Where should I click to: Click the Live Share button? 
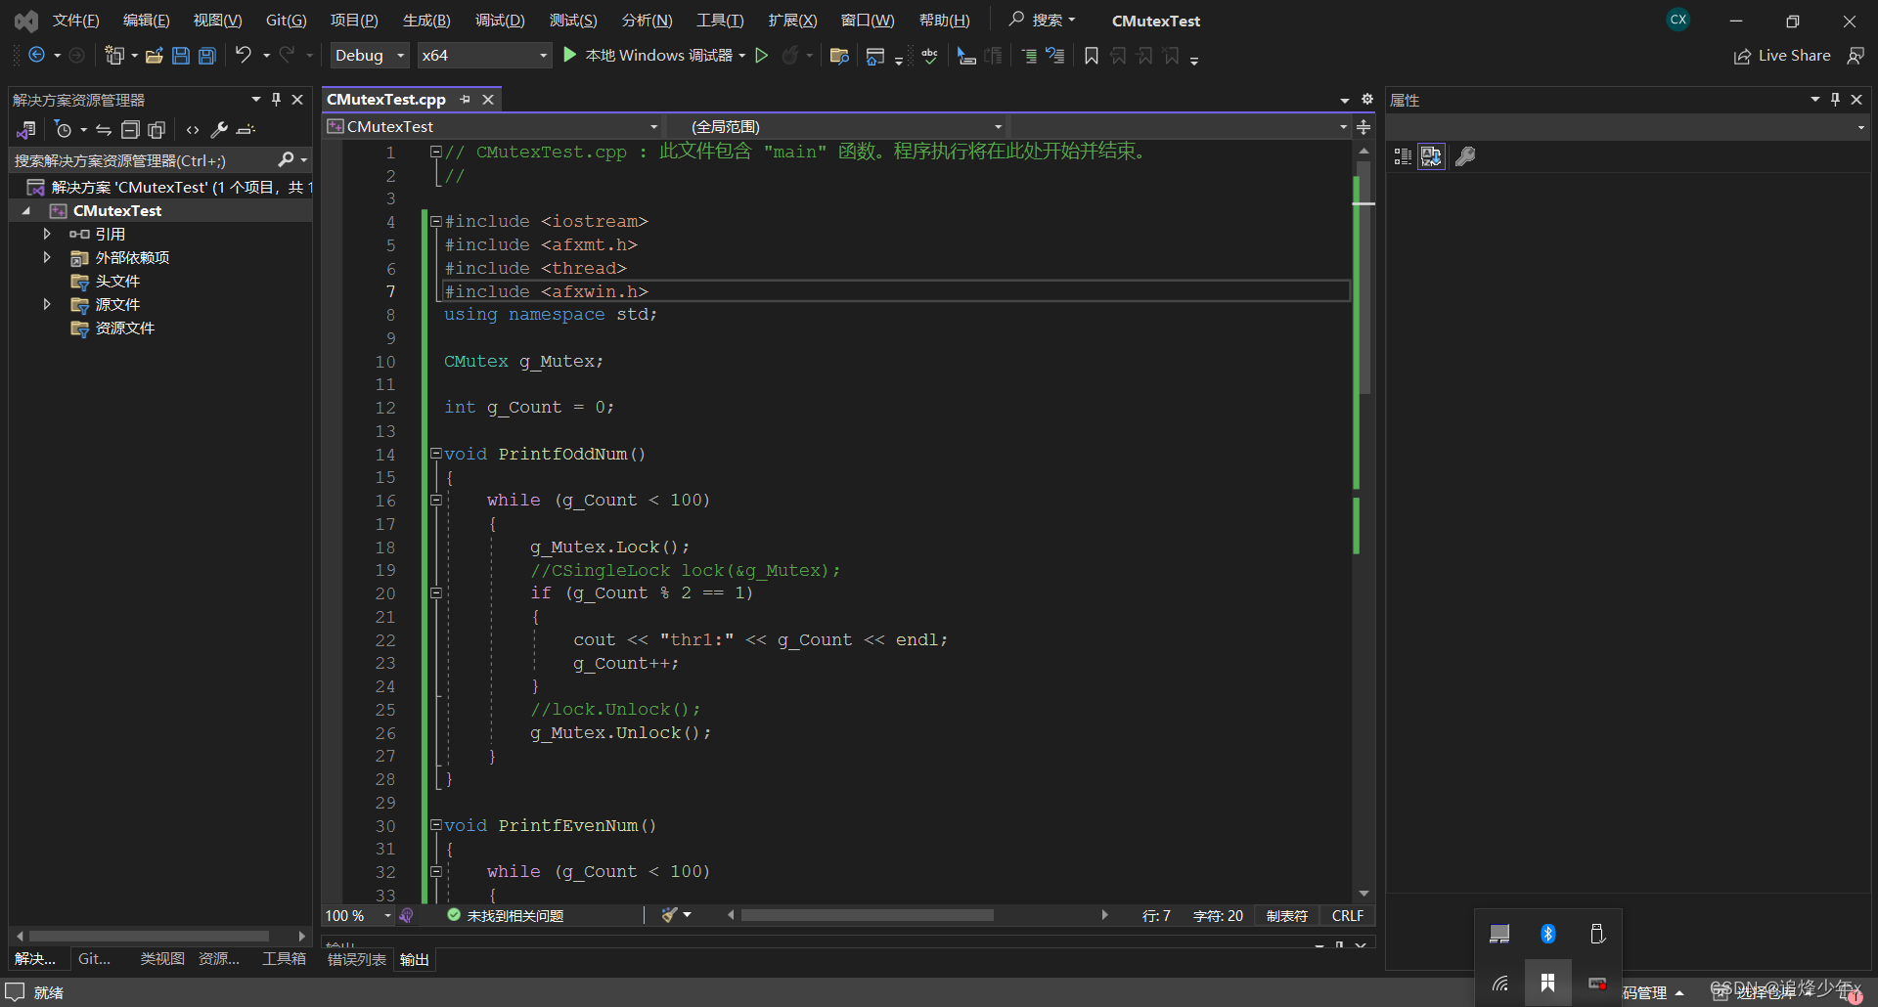tap(1782, 56)
